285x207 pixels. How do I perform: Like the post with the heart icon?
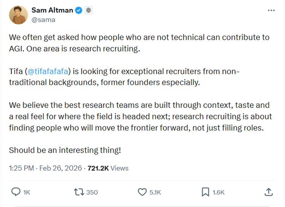(142, 192)
